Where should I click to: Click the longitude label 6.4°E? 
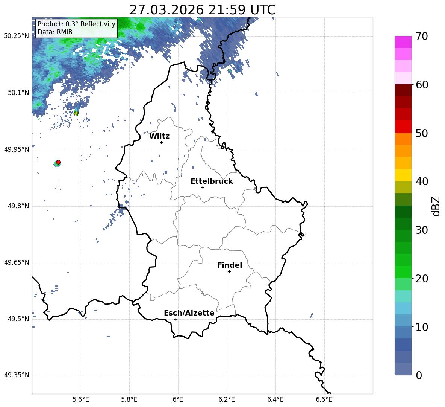pos(275,399)
